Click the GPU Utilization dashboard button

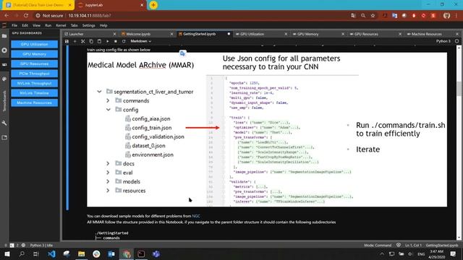coord(34,44)
